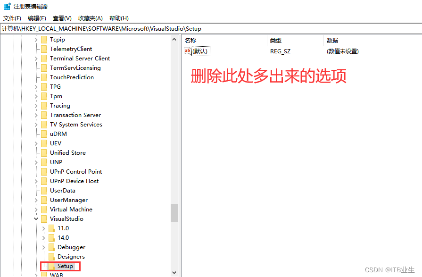This screenshot has width=422, height=277.
Task: Click the Transaction Server folder icon
Action: coord(44,115)
